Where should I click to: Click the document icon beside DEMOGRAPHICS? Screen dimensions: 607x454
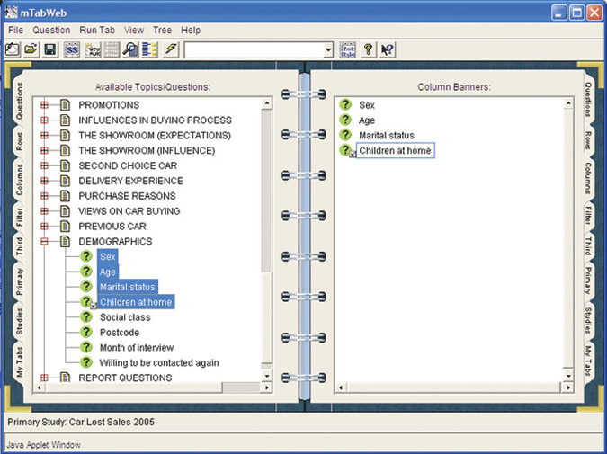[65, 241]
